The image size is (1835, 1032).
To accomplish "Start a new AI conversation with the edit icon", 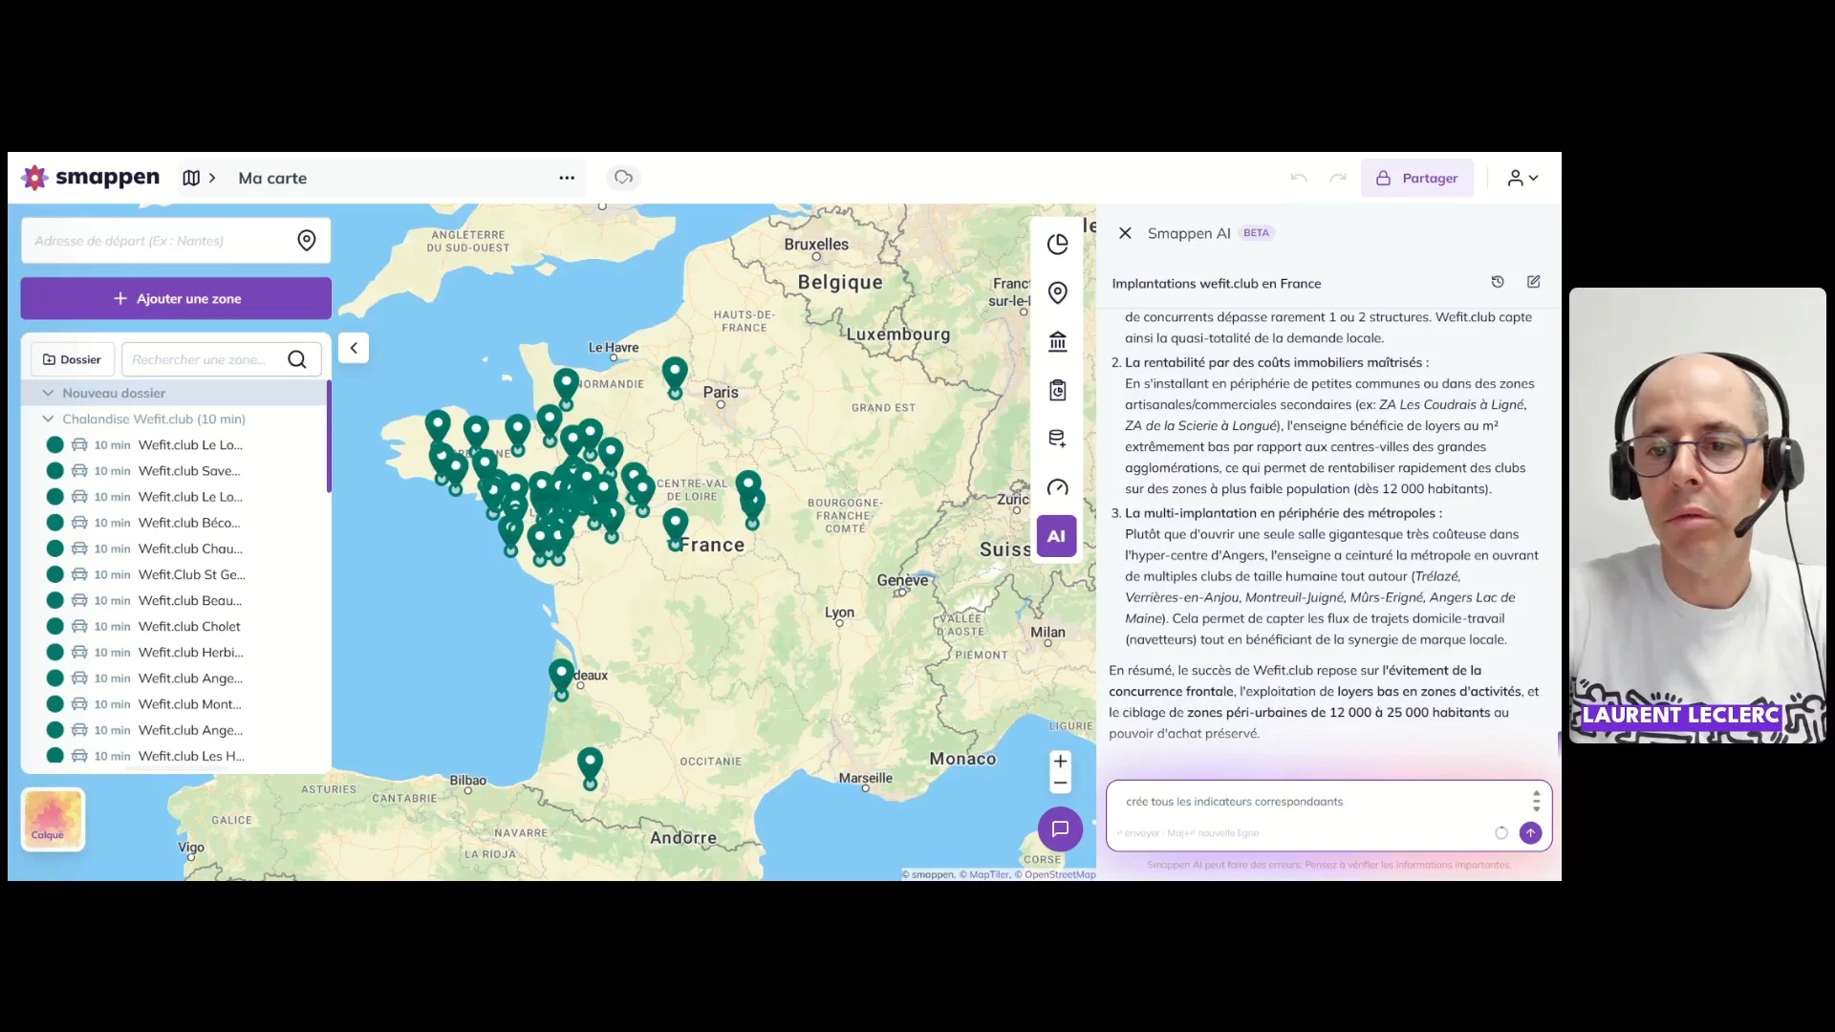I will click(1534, 282).
